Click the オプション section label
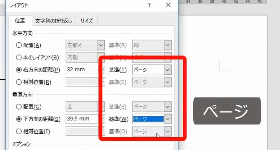The height and width of the screenshot is (150, 280). click(21, 144)
